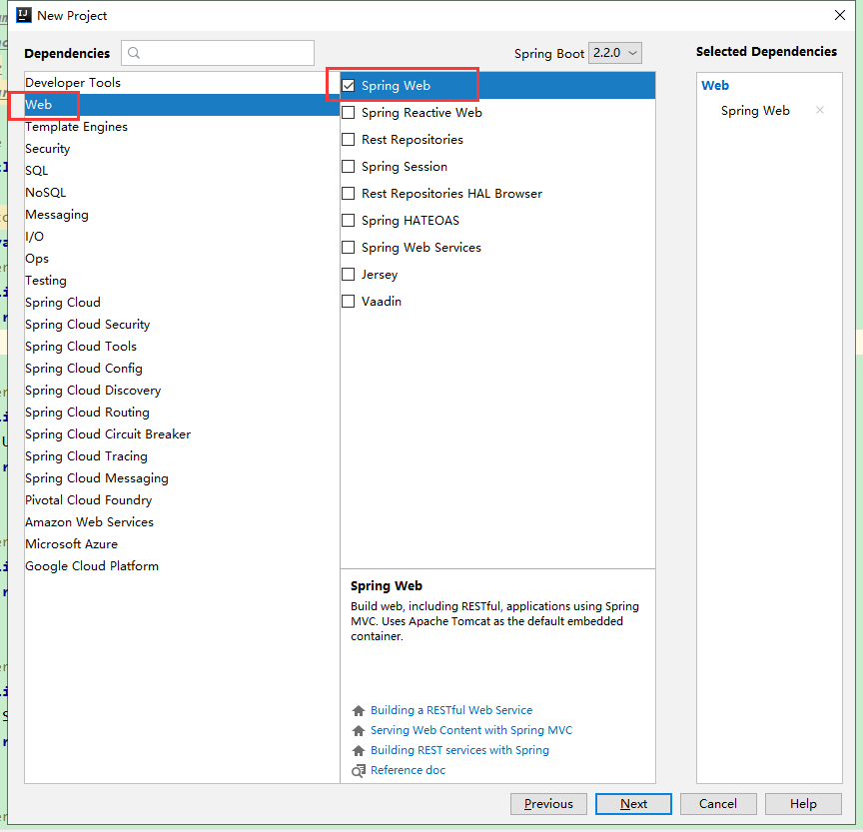Image resolution: width=863 pixels, height=832 pixels.
Task: Proceed with the Next button
Action: pyautogui.click(x=633, y=804)
